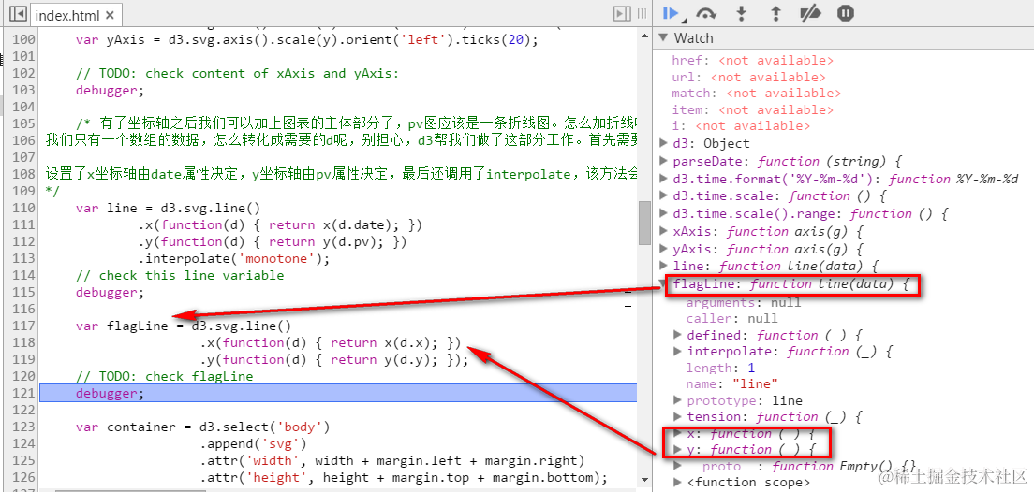This screenshot has width=1034, height=492.
Task: Select the i: not available watch row
Action: 741,125
